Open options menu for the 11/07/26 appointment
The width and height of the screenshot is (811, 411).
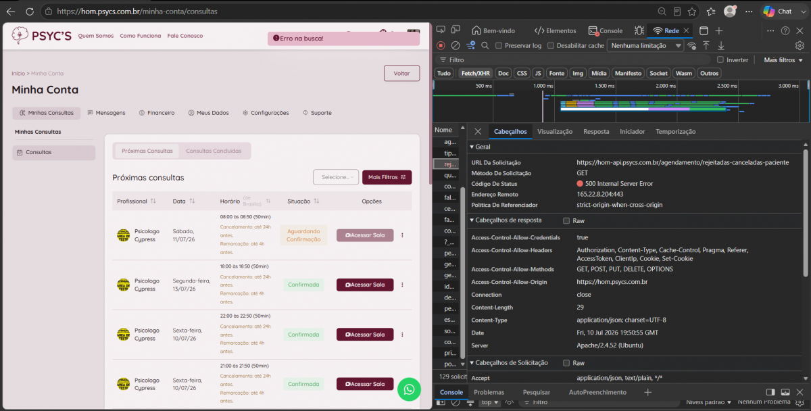coord(403,235)
